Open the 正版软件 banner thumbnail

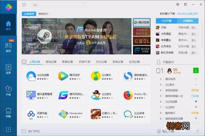(142, 32)
